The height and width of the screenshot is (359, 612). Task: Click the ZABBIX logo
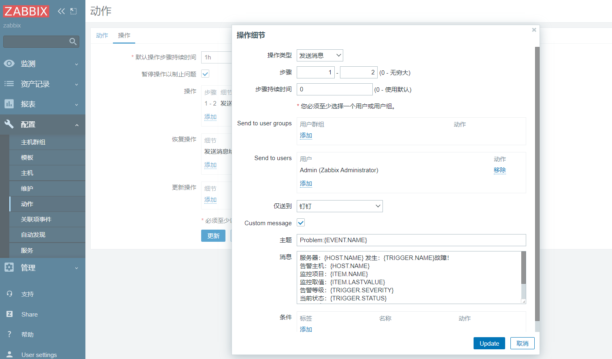[x=26, y=11]
